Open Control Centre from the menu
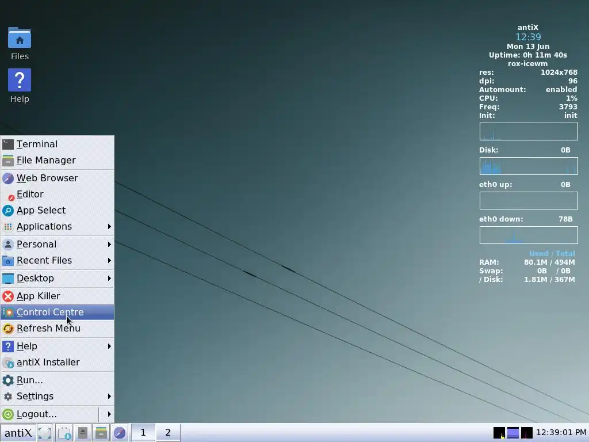Viewport: 589px width, 442px height. (x=57, y=313)
